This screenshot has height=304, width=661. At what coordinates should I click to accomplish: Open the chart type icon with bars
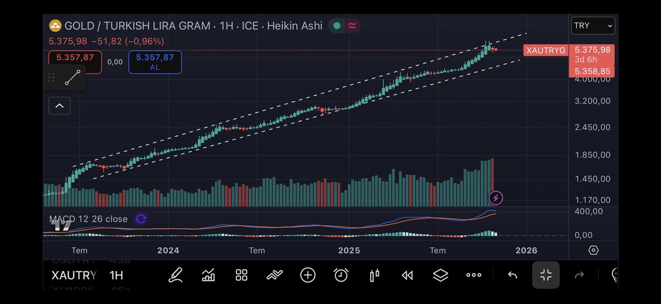click(208, 275)
